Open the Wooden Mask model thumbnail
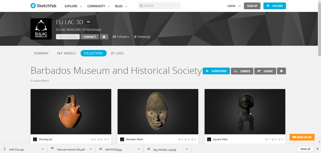The image size is (321, 153). (x=158, y=111)
